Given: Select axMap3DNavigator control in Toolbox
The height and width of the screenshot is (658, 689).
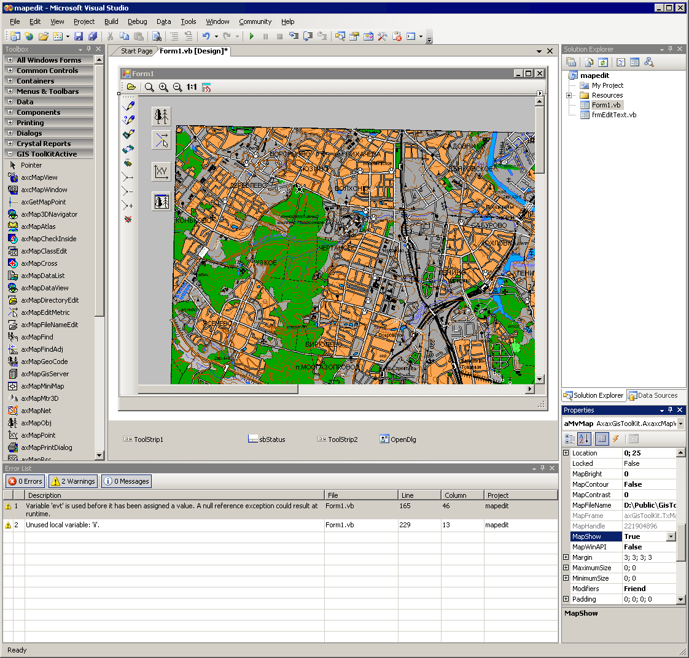Looking at the screenshot, I should pyautogui.click(x=49, y=214).
